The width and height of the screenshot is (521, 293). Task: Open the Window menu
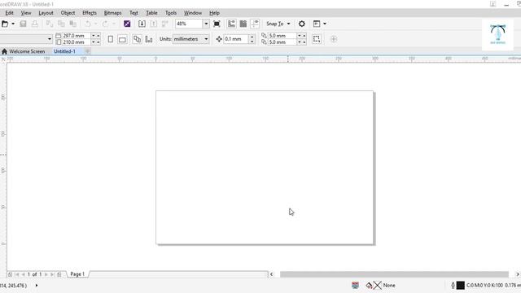[x=193, y=13]
